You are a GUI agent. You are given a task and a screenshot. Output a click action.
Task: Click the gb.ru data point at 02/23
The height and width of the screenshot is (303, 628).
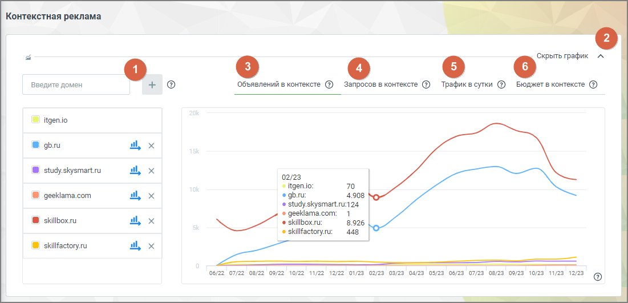[x=376, y=228]
